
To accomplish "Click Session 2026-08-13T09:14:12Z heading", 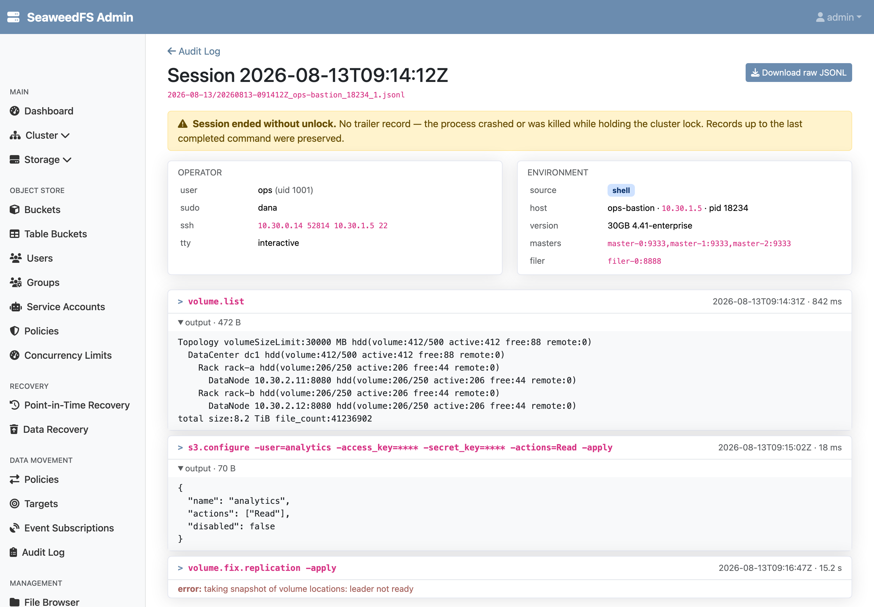I will pyautogui.click(x=308, y=75).
